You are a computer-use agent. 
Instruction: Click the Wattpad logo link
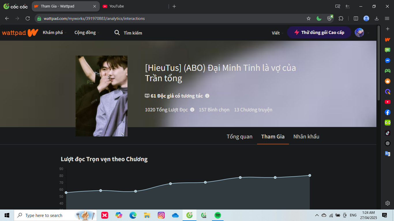tap(20, 33)
